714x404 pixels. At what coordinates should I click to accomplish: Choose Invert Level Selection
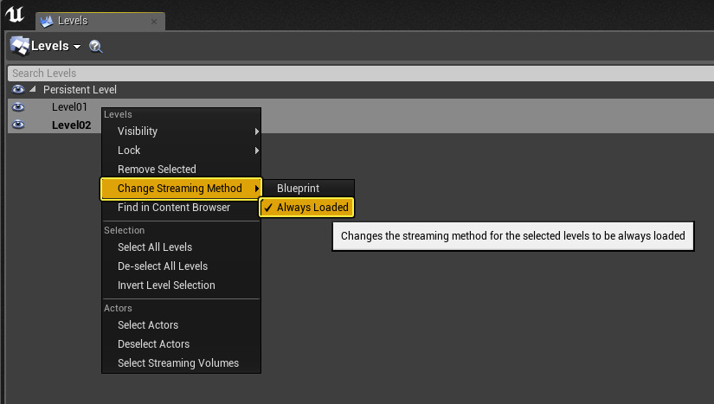pyautogui.click(x=166, y=285)
